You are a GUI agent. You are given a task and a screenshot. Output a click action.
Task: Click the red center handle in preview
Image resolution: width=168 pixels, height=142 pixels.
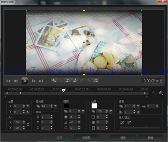(84, 42)
